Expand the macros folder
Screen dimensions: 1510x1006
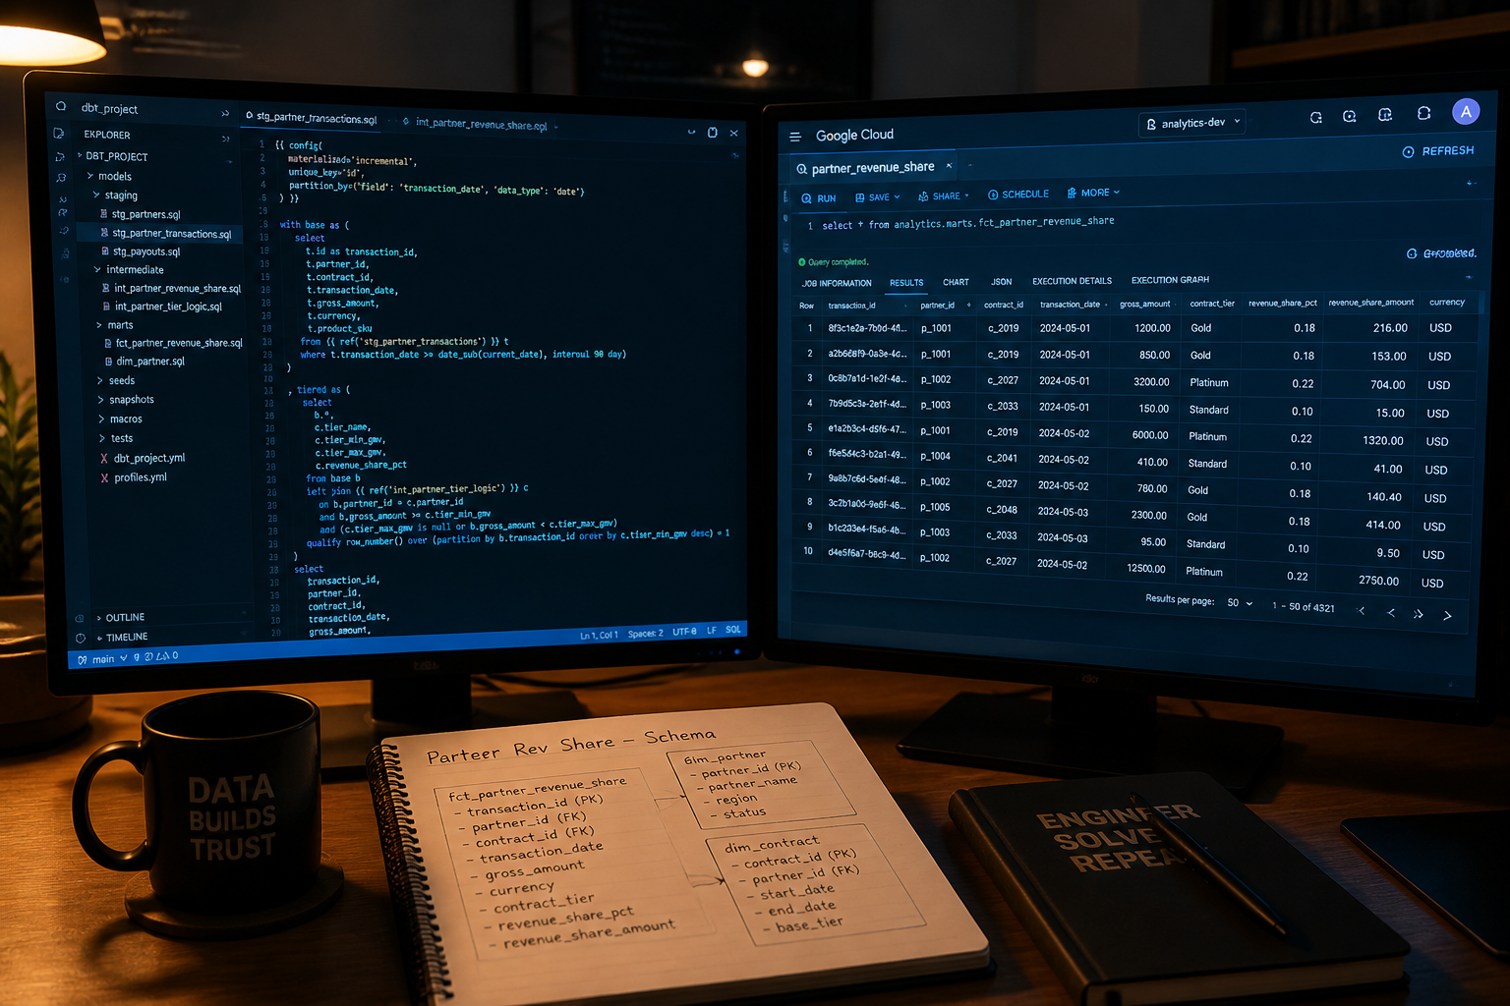tap(120, 419)
